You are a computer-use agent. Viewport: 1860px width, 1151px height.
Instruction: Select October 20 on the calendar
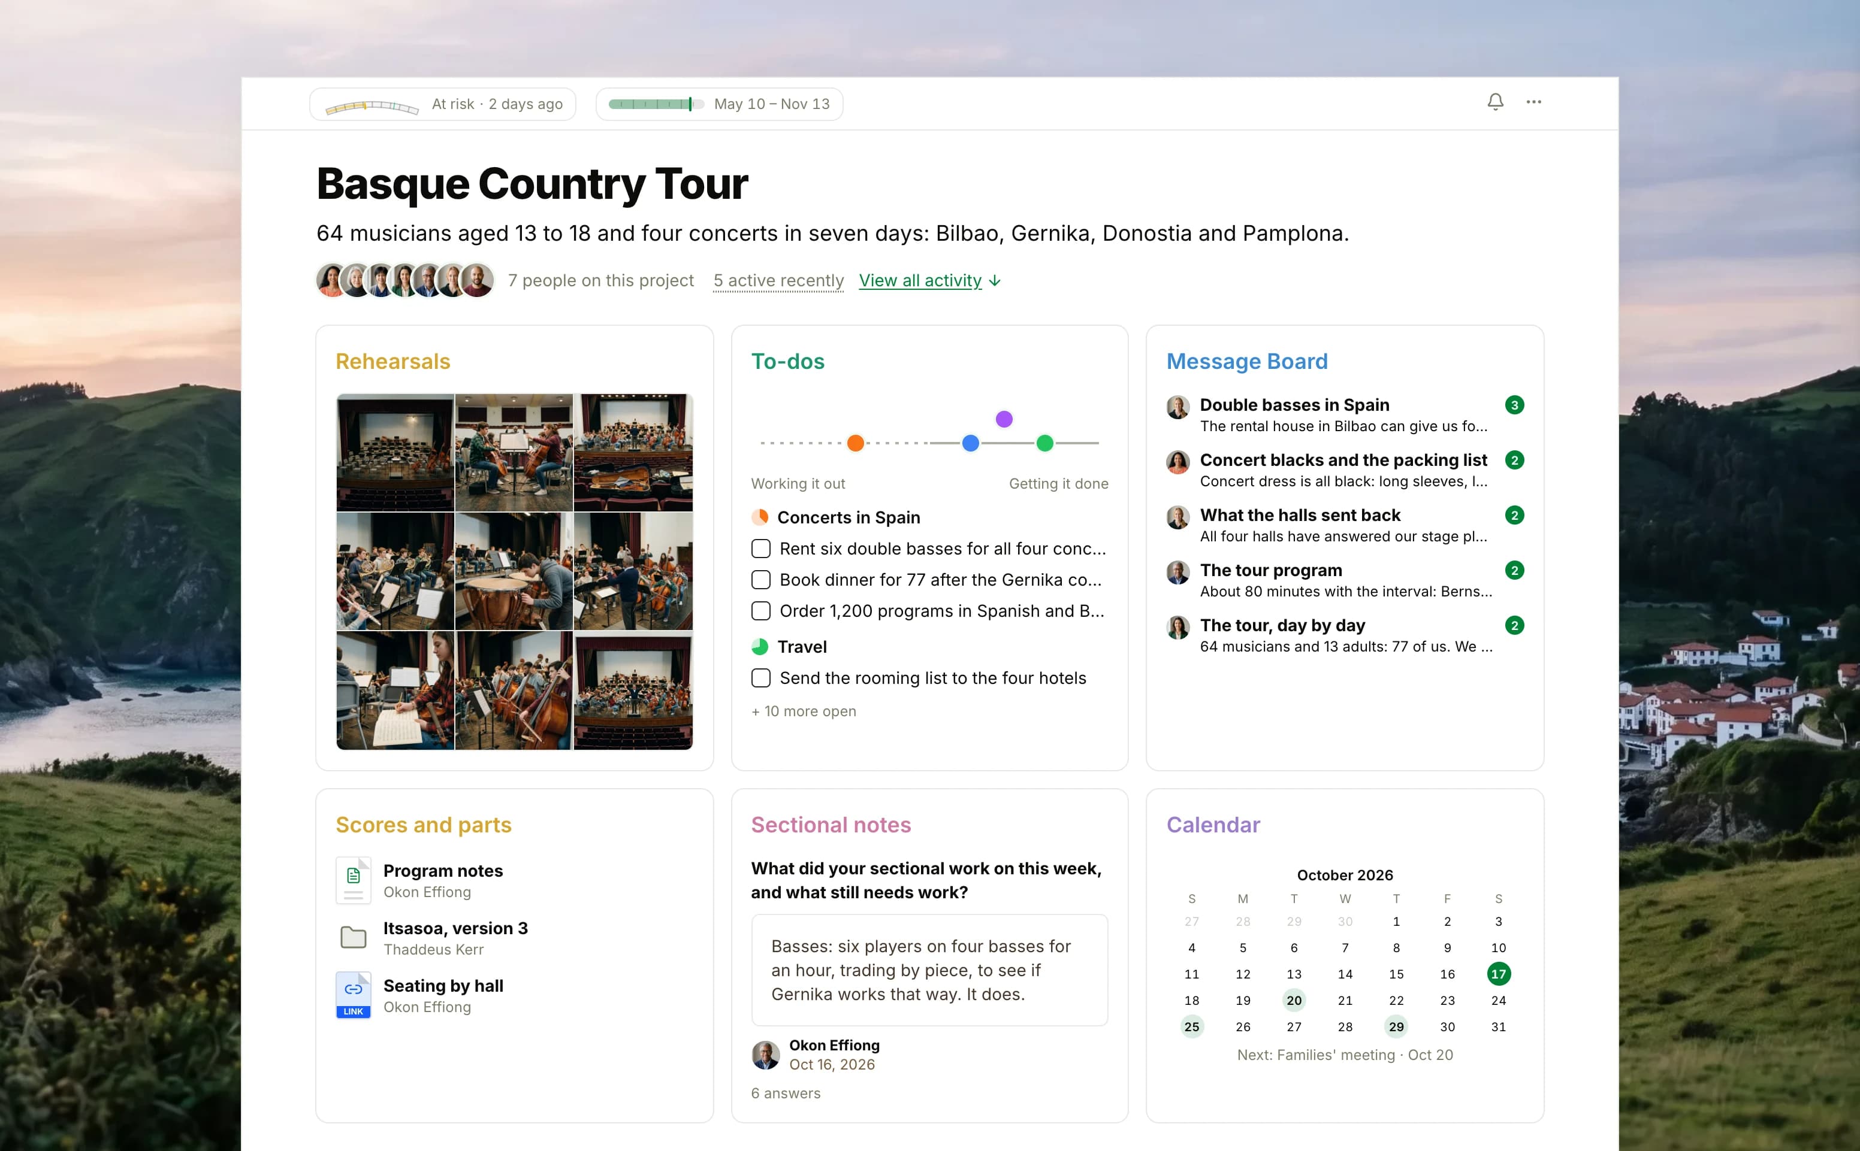point(1294,1000)
